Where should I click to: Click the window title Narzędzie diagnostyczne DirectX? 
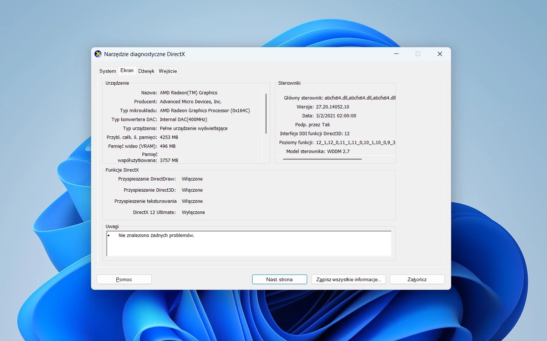pyautogui.click(x=144, y=54)
